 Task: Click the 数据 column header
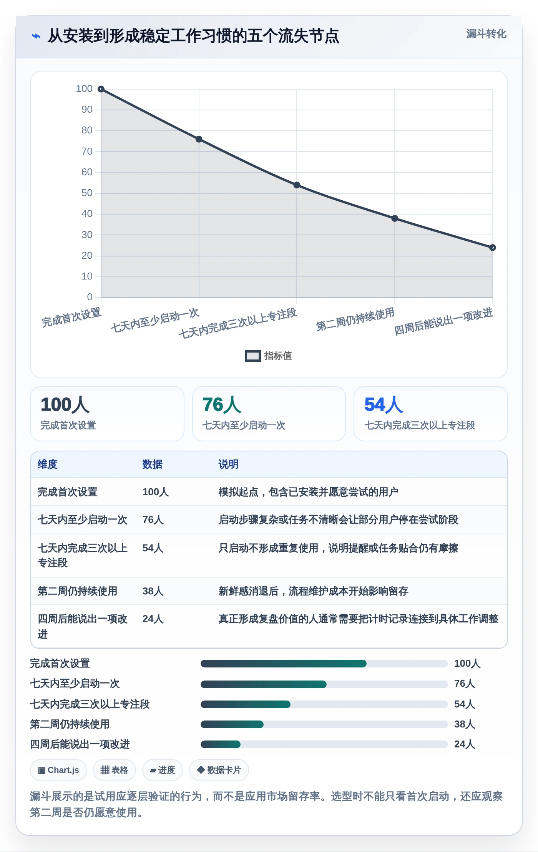[x=153, y=464]
